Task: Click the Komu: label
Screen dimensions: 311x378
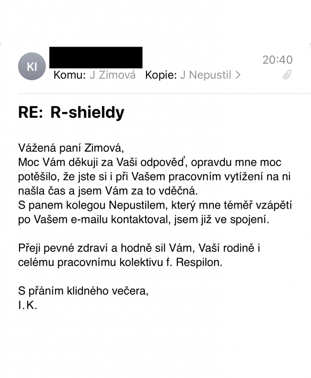Action: click(70, 75)
